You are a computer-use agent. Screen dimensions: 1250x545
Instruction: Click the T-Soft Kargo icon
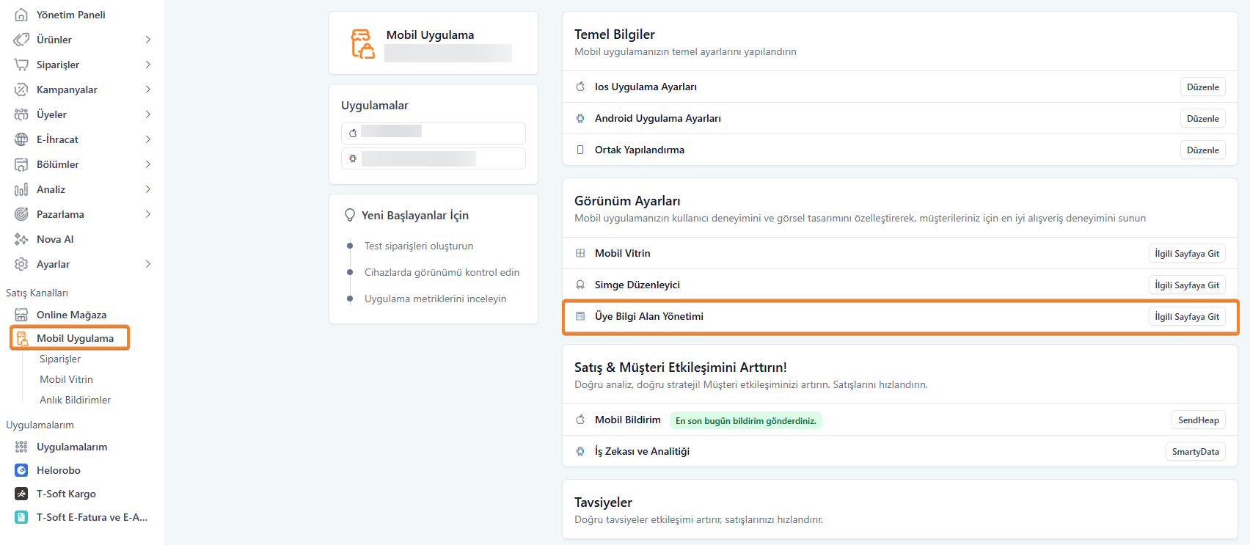[21, 494]
